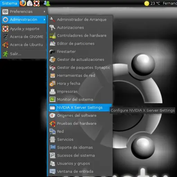This screenshot has height=177, width=177.
Task: Click the 23 °C temperature reading
Action: coord(155,3)
